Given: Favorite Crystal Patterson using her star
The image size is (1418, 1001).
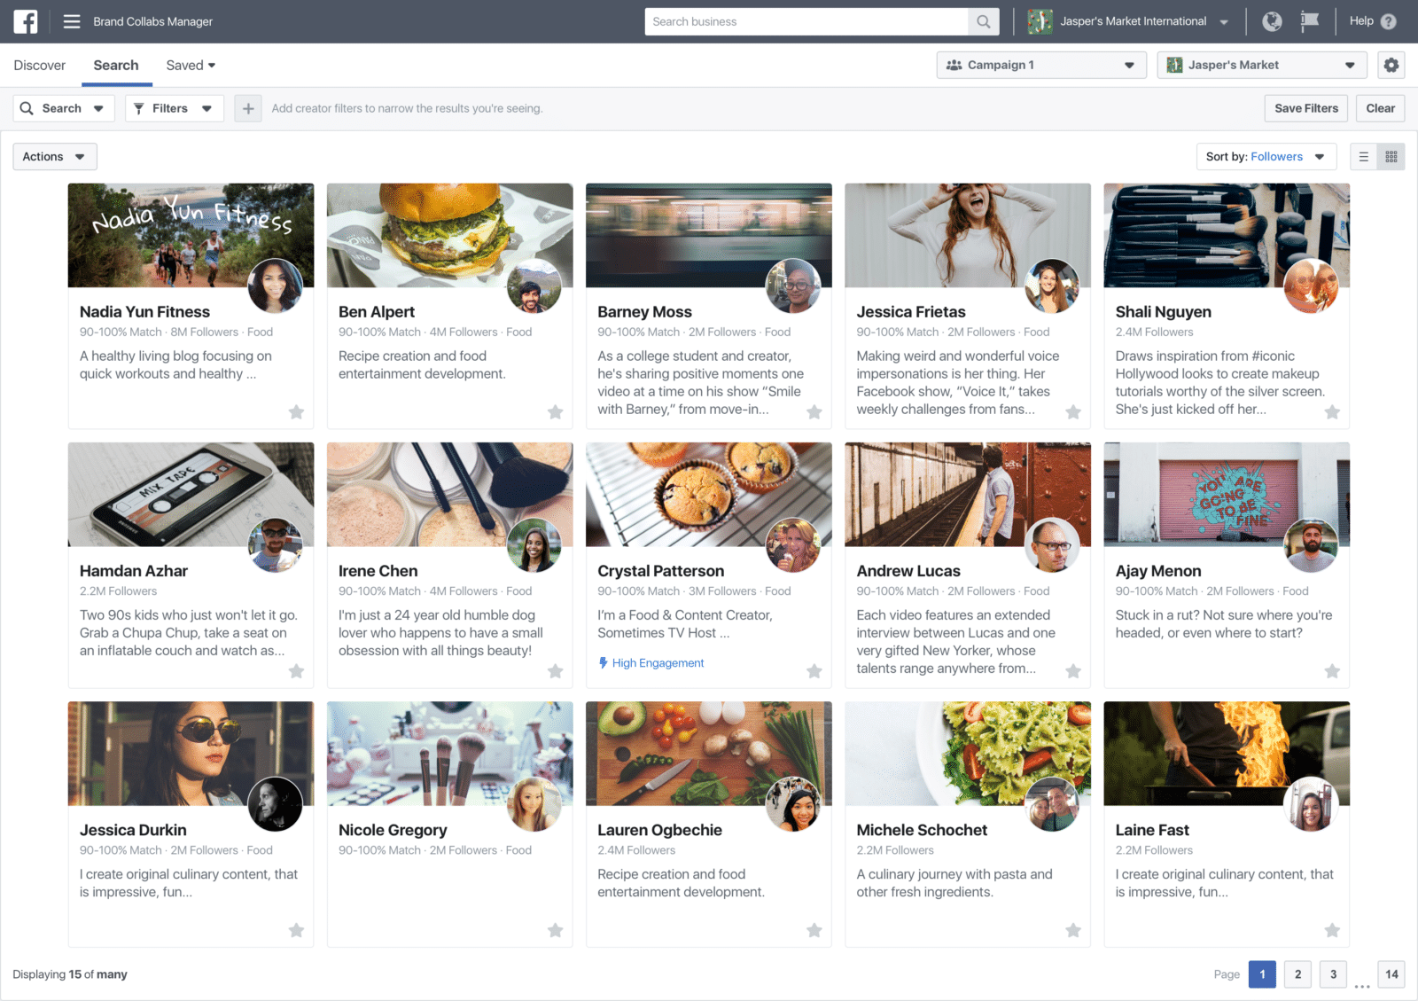Looking at the screenshot, I should click(814, 670).
